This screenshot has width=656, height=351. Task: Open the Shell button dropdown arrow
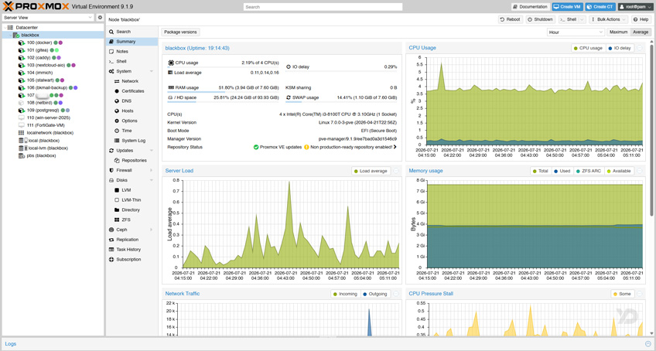pyautogui.click(x=582, y=19)
